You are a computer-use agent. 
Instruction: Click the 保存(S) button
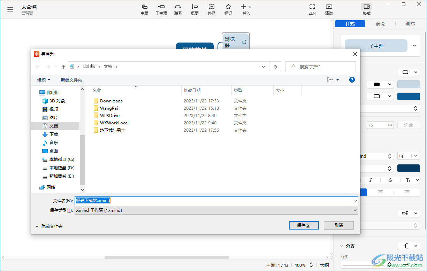pyautogui.click(x=304, y=225)
